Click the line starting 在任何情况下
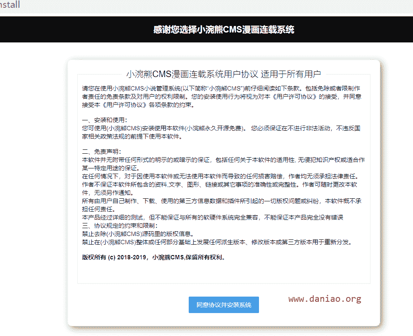Screen dimensions: 413x336 (220, 176)
